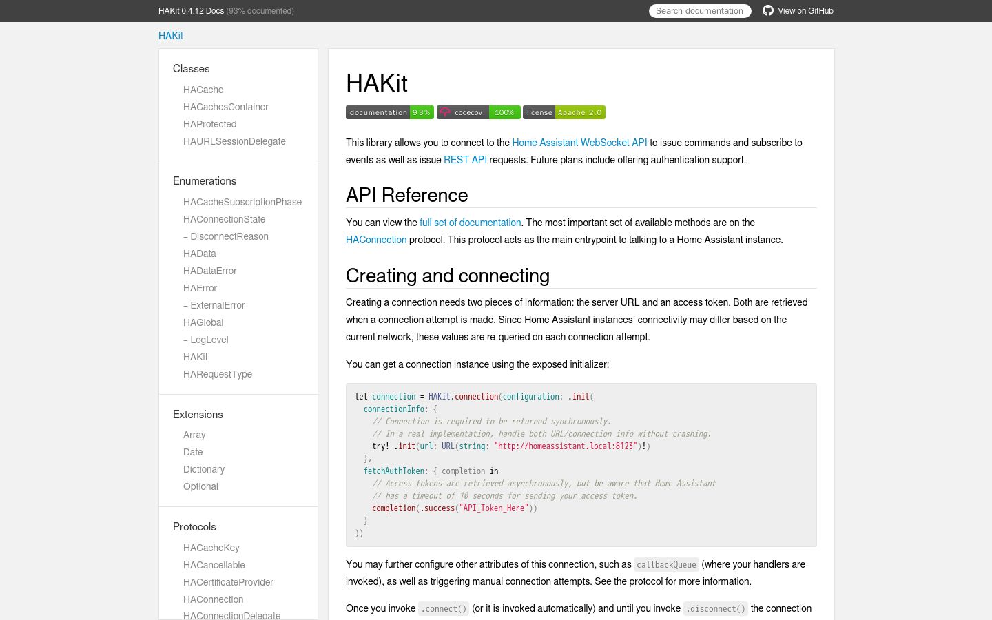Click the .disconnect() inline code
The height and width of the screenshot is (620, 992).
click(x=716, y=609)
